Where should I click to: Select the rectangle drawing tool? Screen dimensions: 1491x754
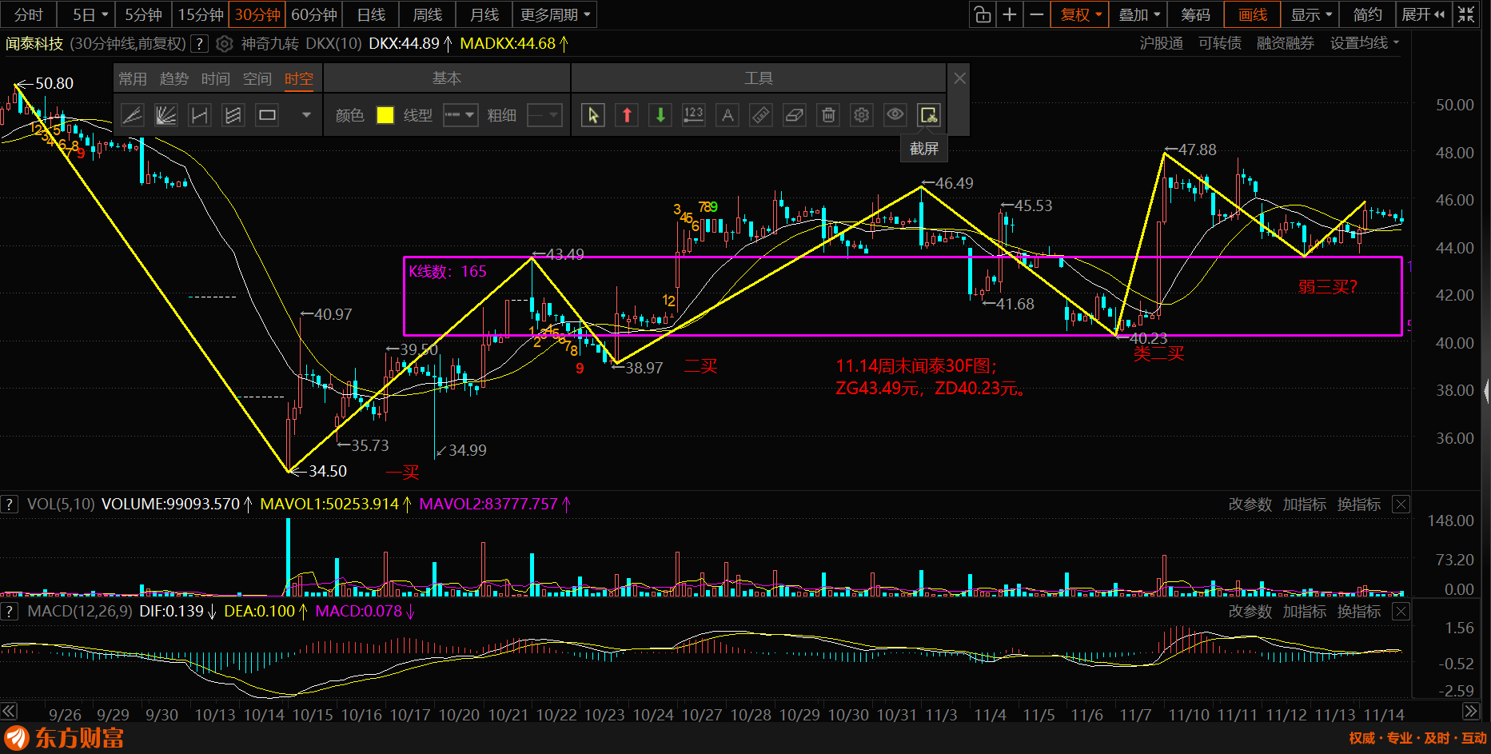tap(267, 115)
